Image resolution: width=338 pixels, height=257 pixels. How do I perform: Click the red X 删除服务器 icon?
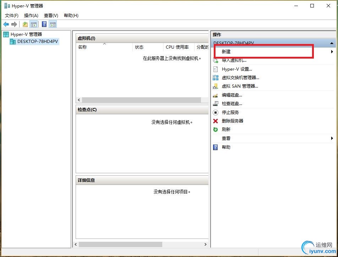tap(216, 121)
